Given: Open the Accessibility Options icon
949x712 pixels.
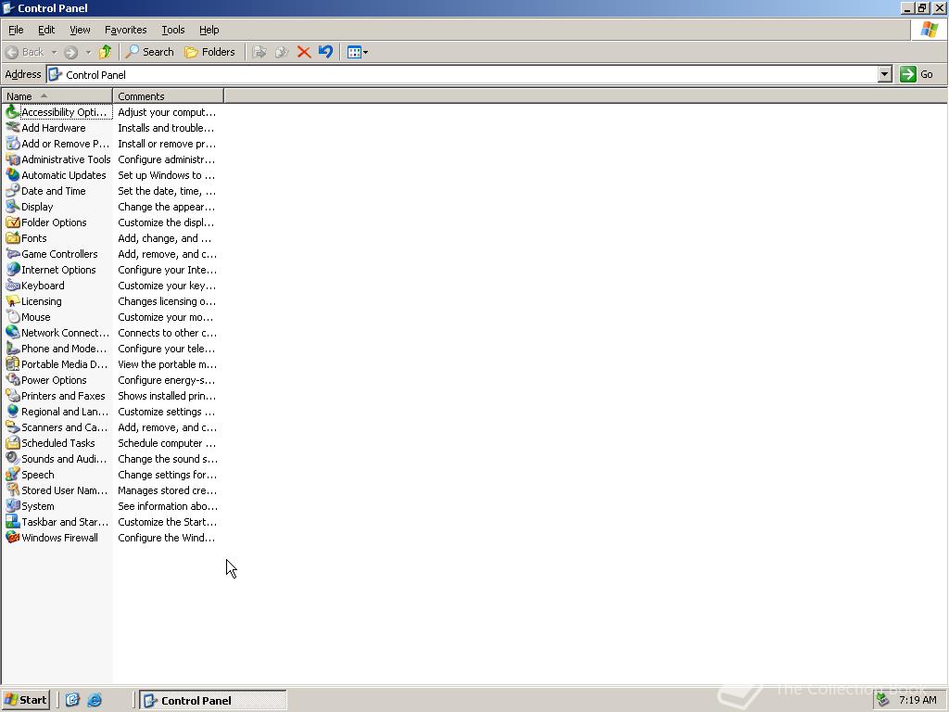Looking at the screenshot, I should (13, 112).
